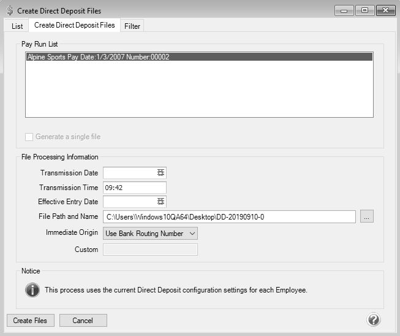
Task: Browse for file path with ellipsis button
Action: pyautogui.click(x=366, y=216)
